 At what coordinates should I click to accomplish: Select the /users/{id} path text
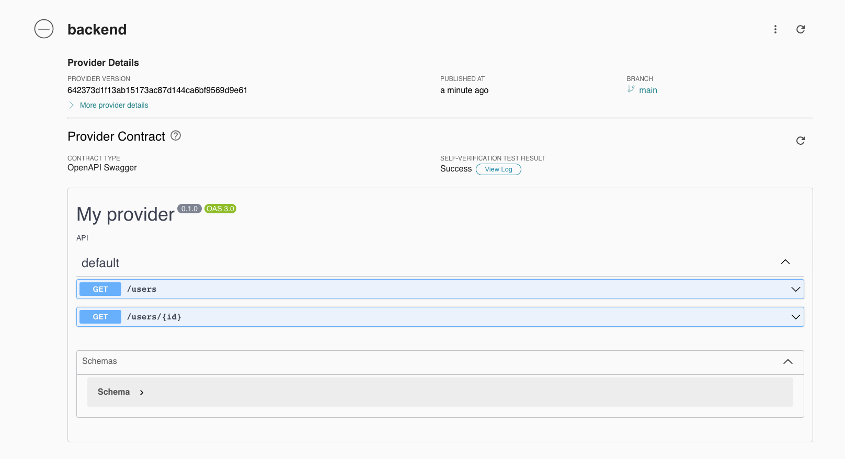pyautogui.click(x=154, y=317)
